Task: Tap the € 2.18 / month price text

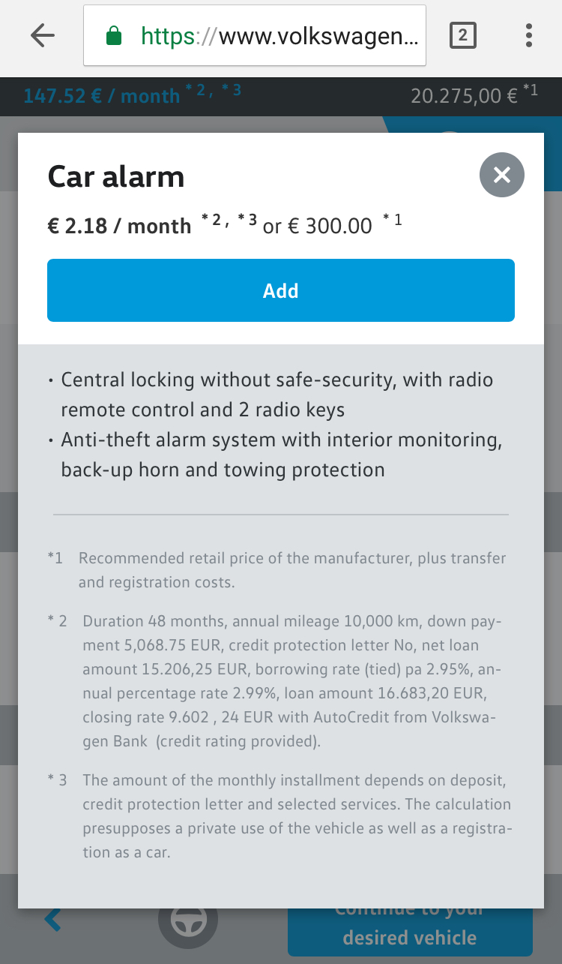Action: 120,226
